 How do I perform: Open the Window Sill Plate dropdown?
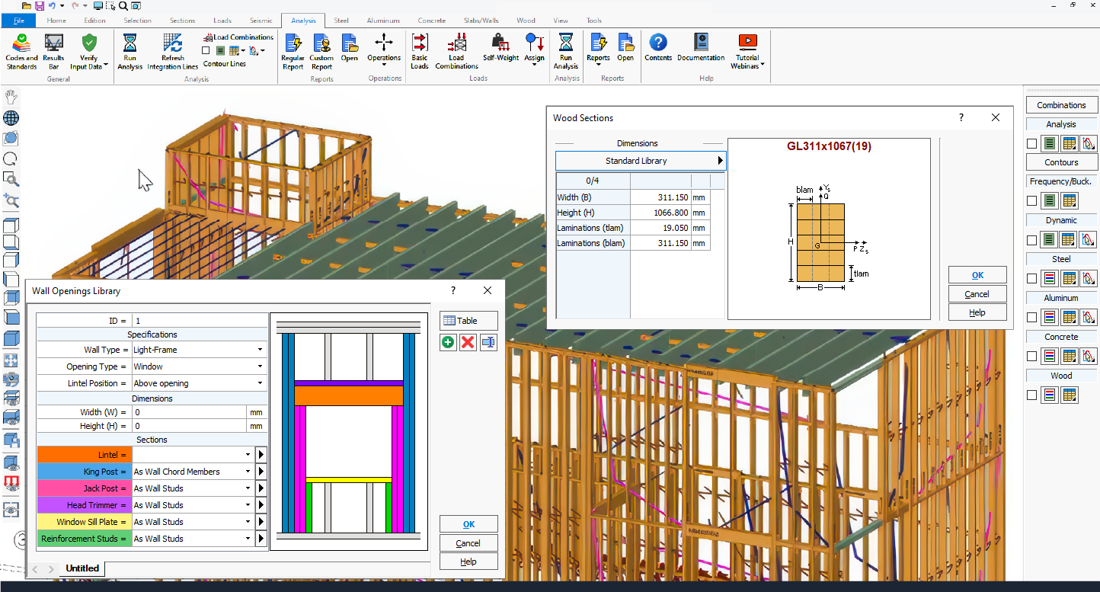click(x=193, y=522)
